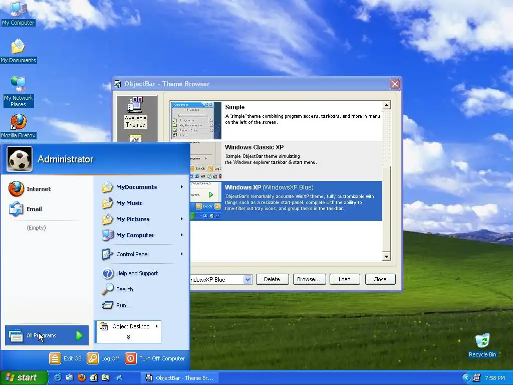513x385 pixels.
Task: Select Available Themes in the Theme Browser sidebar
Action: (135, 113)
